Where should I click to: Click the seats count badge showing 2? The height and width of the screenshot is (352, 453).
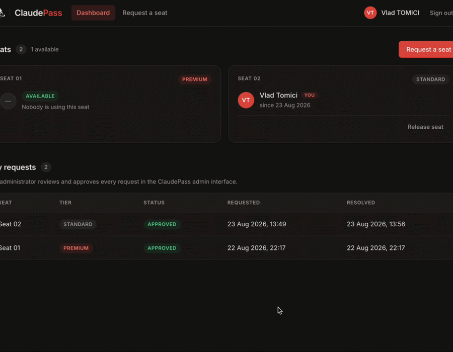tap(21, 49)
